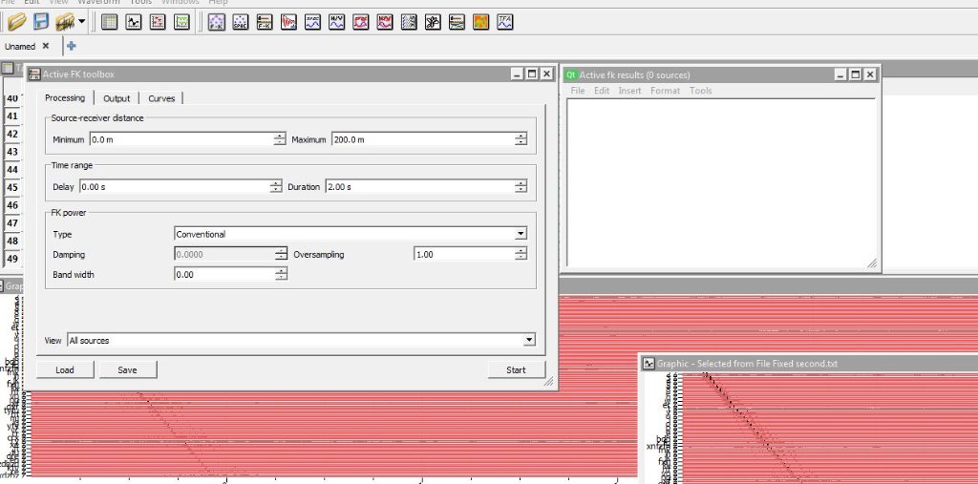Image resolution: width=978 pixels, height=484 pixels.
Task: Click the spin arrows of the Minimum distance field
Action: 280,139
